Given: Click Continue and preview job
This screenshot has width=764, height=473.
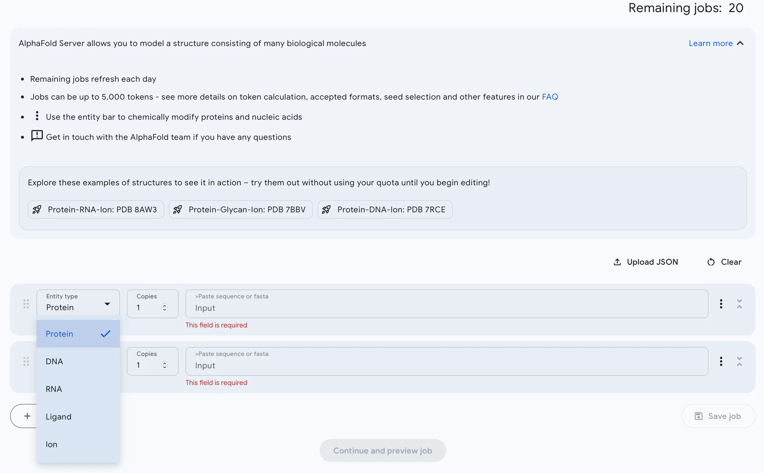Looking at the screenshot, I should 383,451.
